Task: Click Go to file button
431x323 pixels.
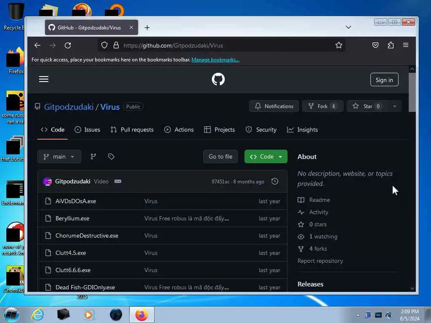Action: (221, 156)
